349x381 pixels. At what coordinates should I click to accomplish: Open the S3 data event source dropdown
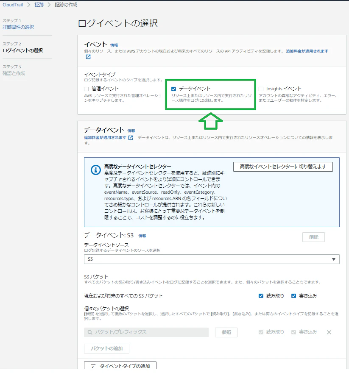coord(212,259)
